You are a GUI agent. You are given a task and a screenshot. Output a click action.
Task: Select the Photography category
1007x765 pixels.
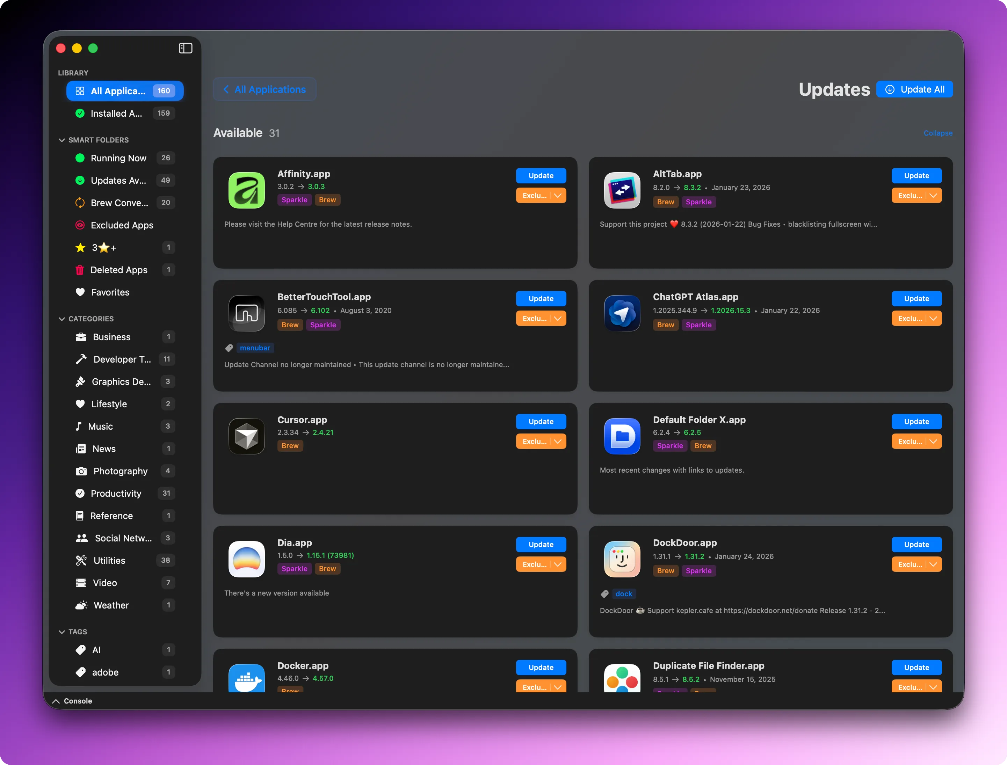tap(125, 471)
